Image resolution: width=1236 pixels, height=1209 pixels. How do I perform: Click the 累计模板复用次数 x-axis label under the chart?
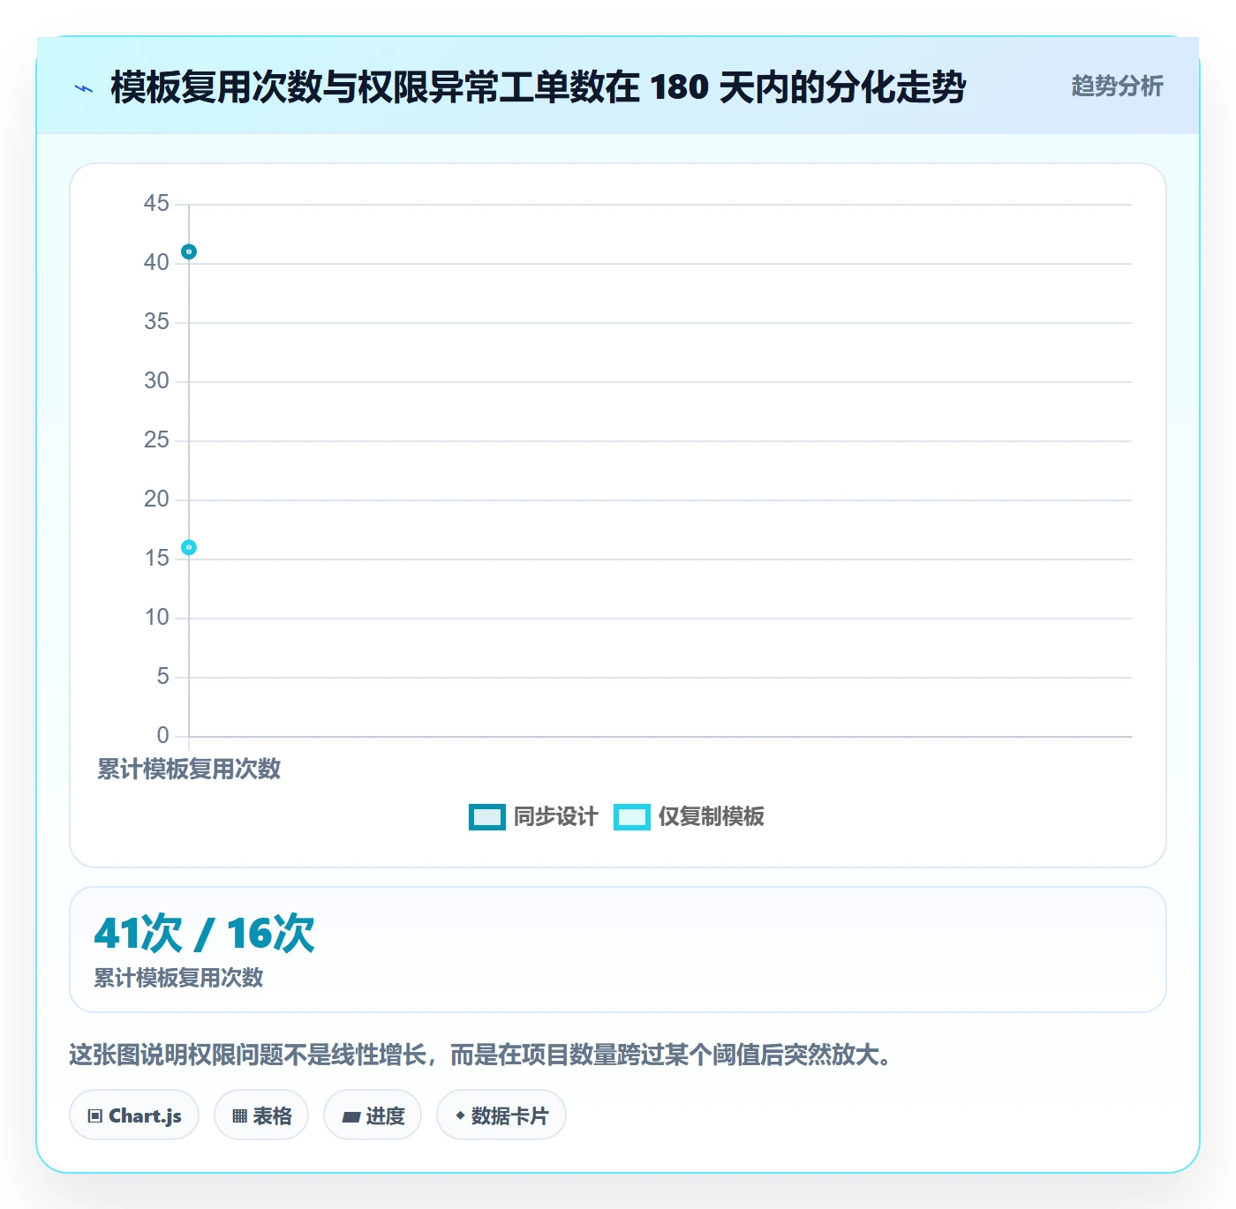click(x=189, y=769)
